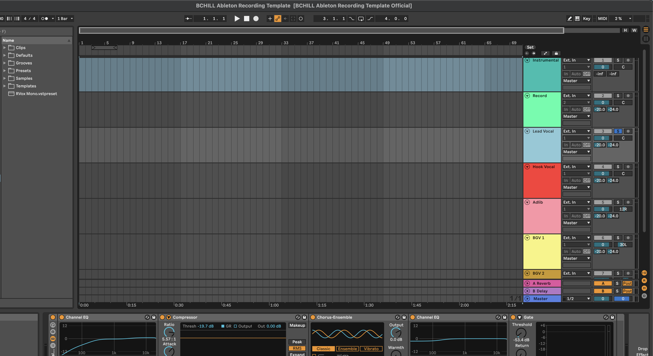The width and height of the screenshot is (653, 356).
Task: Fold the Adlib track
Action: 527,202
